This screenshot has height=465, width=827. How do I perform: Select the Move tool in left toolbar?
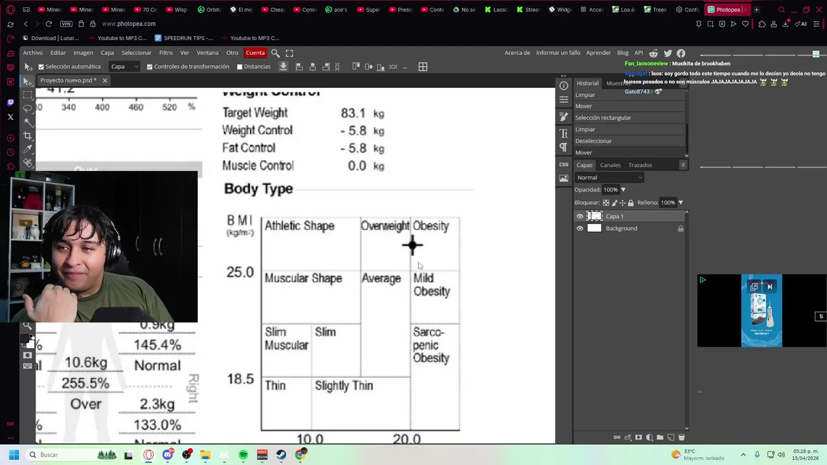click(28, 81)
